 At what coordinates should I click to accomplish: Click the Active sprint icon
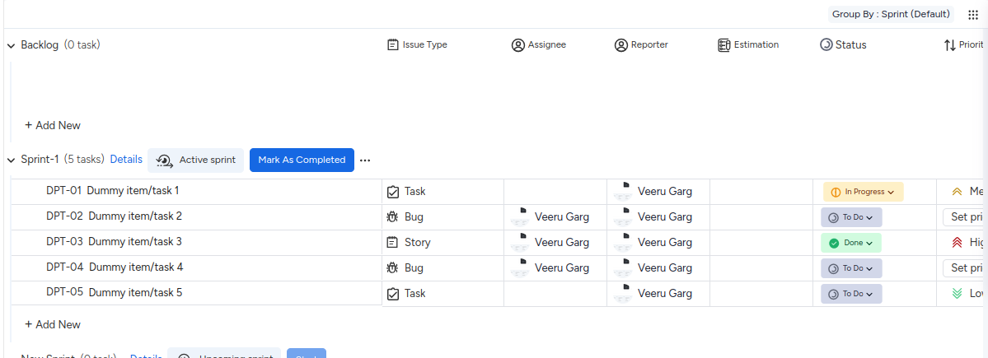click(164, 160)
